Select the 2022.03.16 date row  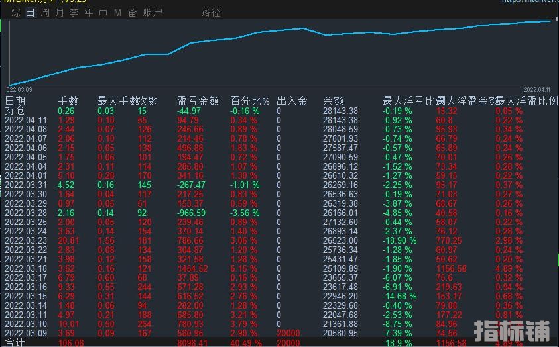[x=26, y=287]
